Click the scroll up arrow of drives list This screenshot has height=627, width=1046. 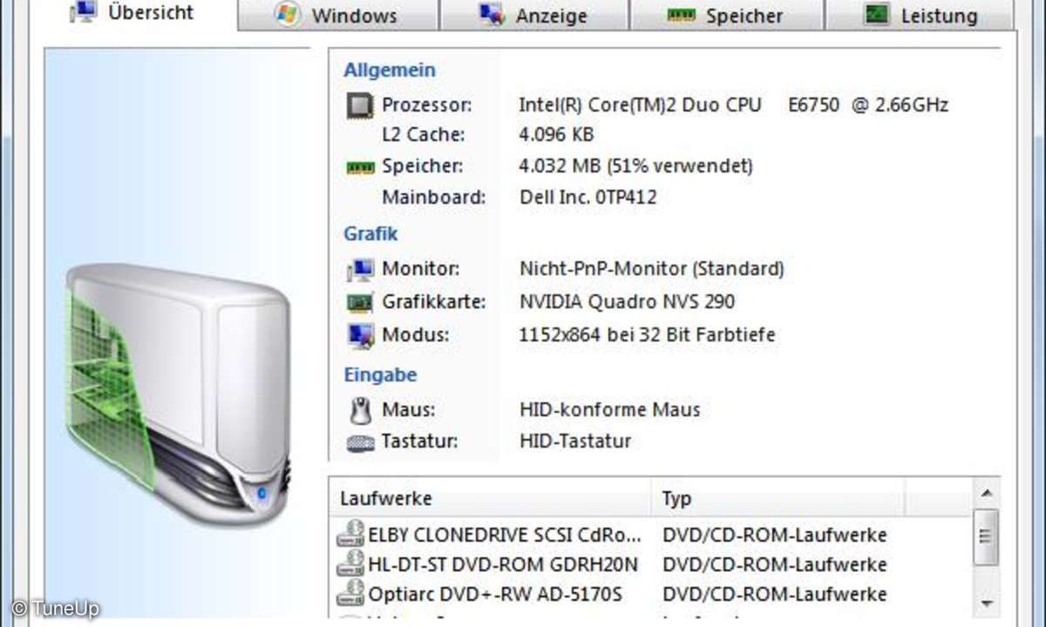[x=986, y=494]
